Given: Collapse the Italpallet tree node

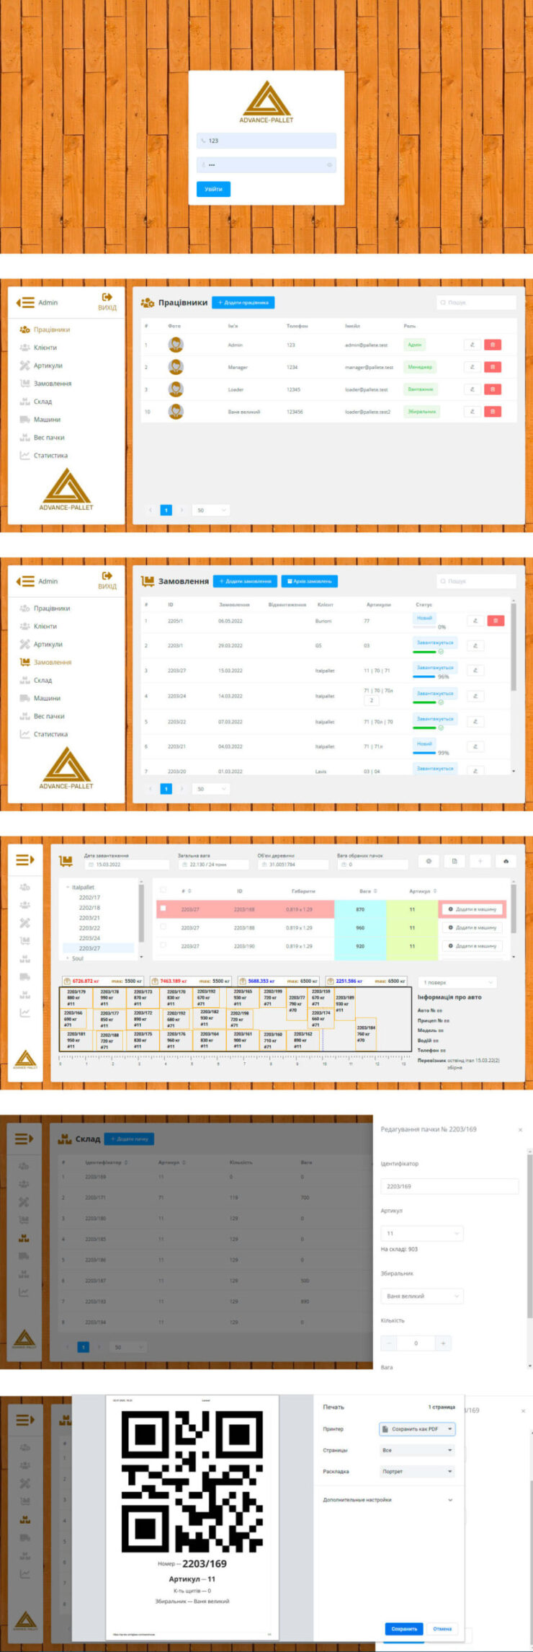Looking at the screenshot, I should [x=68, y=888].
